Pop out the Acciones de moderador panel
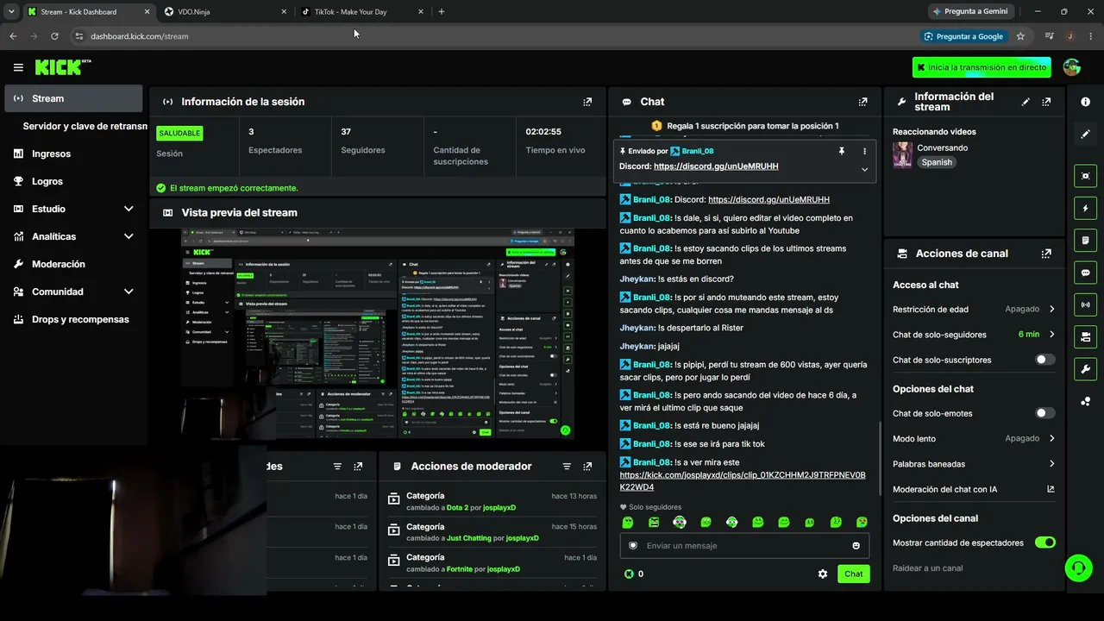The width and height of the screenshot is (1104, 621). point(587,467)
